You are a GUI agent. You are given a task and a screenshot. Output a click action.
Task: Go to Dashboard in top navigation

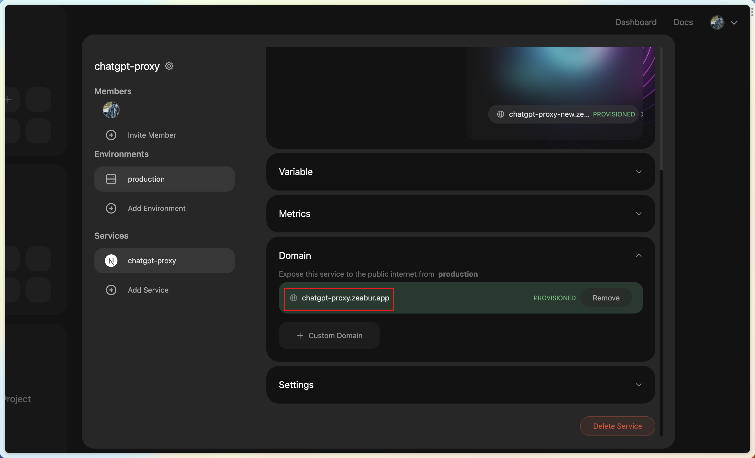click(x=636, y=22)
